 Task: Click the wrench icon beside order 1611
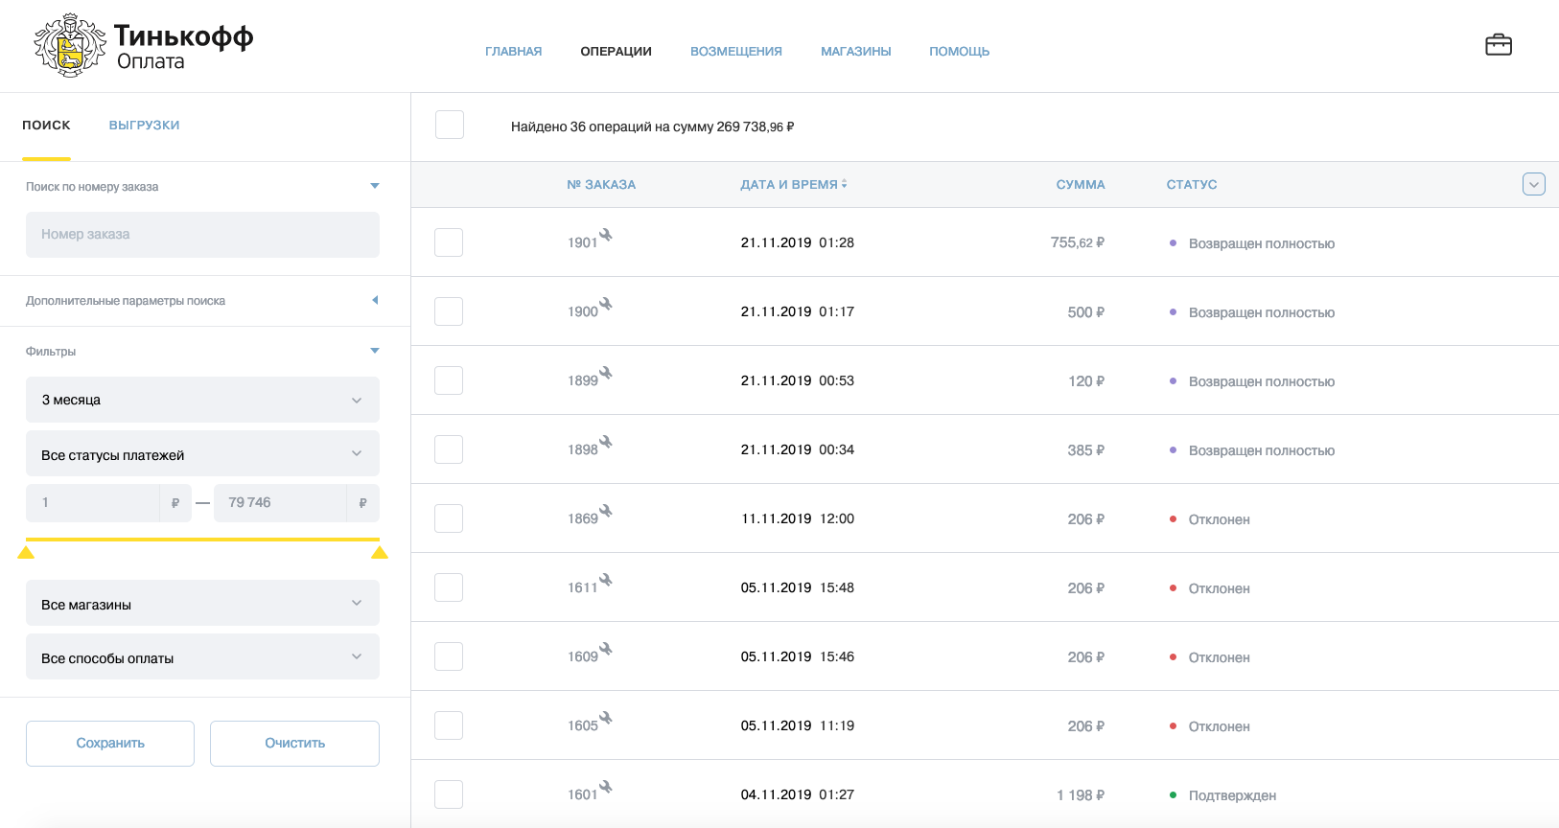pos(606,580)
